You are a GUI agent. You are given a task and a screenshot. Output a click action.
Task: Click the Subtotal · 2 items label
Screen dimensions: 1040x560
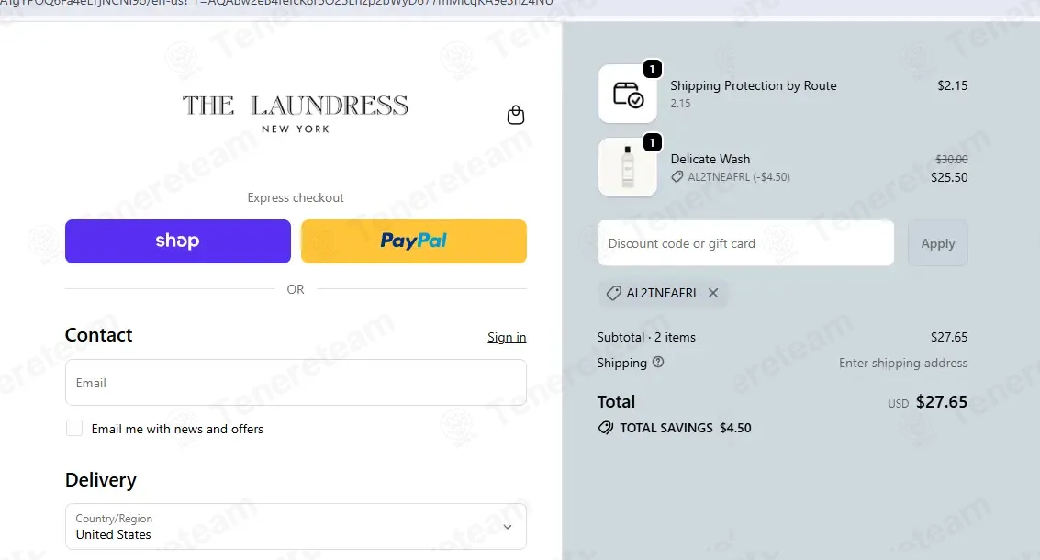646,337
